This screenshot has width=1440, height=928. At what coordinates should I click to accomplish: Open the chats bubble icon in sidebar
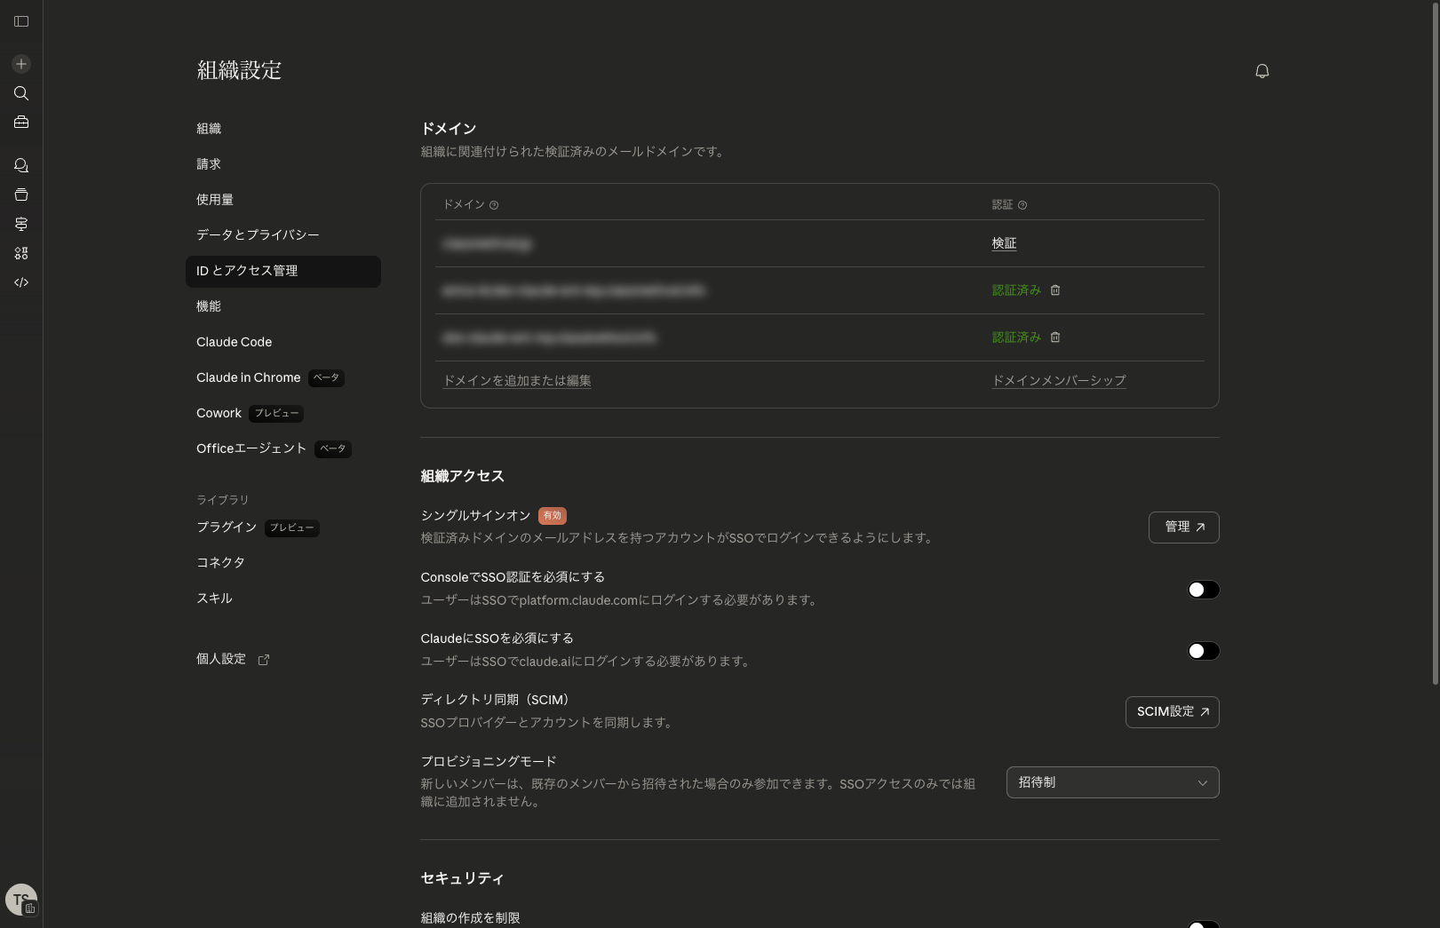[x=21, y=165]
